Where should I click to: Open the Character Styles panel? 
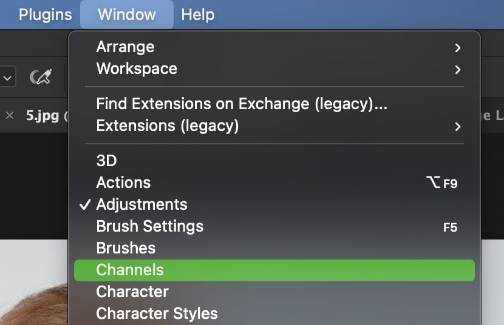click(274, 313)
